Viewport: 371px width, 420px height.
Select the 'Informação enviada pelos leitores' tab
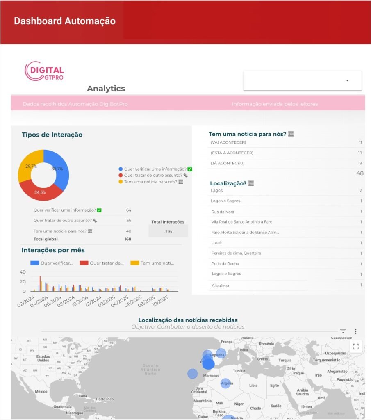(x=275, y=104)
